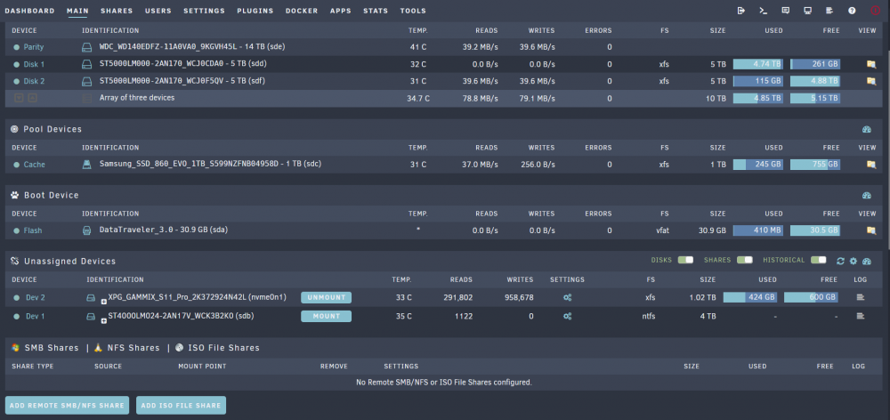Open the Dev 1 device link
The image size is (890, 420).
(x=36, y=316)
